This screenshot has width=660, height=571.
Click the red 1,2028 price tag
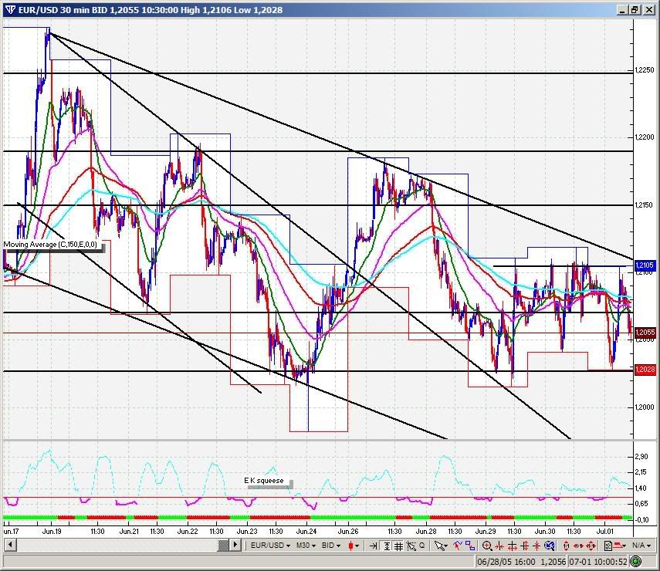point(645,370)
